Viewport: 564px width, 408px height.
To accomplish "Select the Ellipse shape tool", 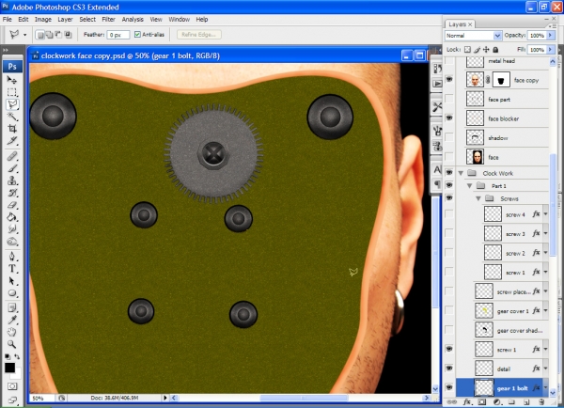I will coord(12,293).
